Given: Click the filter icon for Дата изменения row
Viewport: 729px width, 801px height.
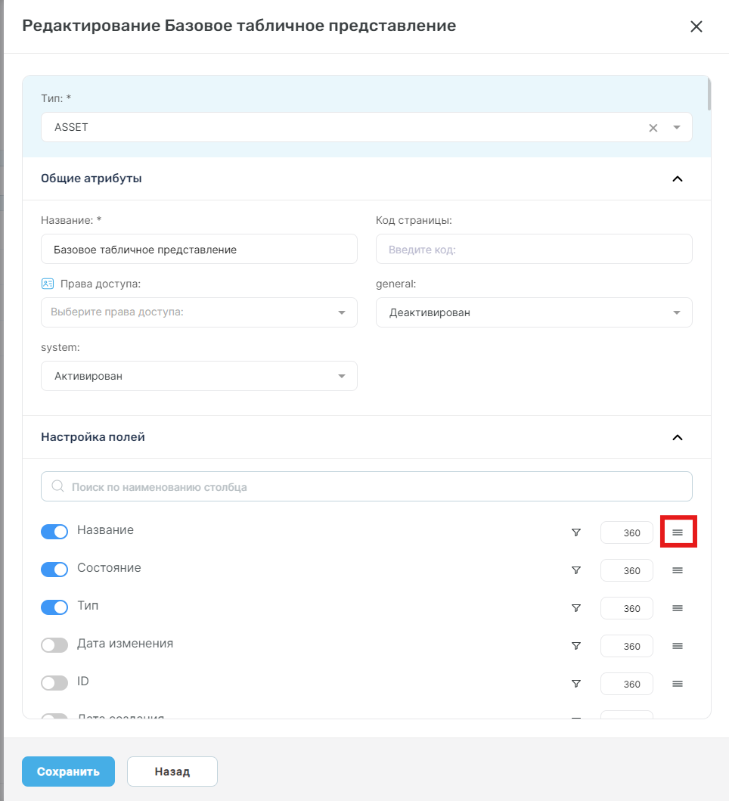Looking at the screenshot, I should click(x=575, y=646).
